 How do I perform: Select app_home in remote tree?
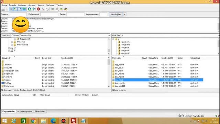(x=126, y=42)
